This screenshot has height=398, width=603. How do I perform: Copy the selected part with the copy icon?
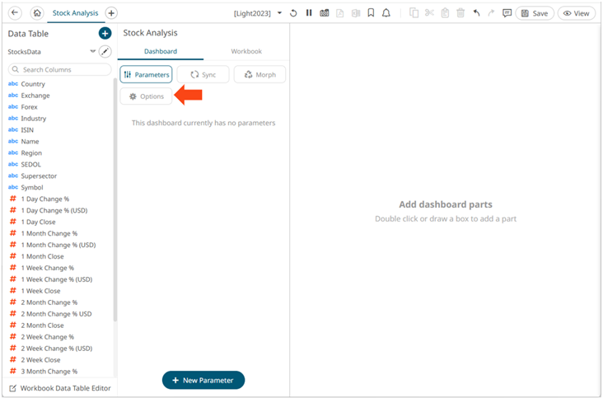click(414, 13)
